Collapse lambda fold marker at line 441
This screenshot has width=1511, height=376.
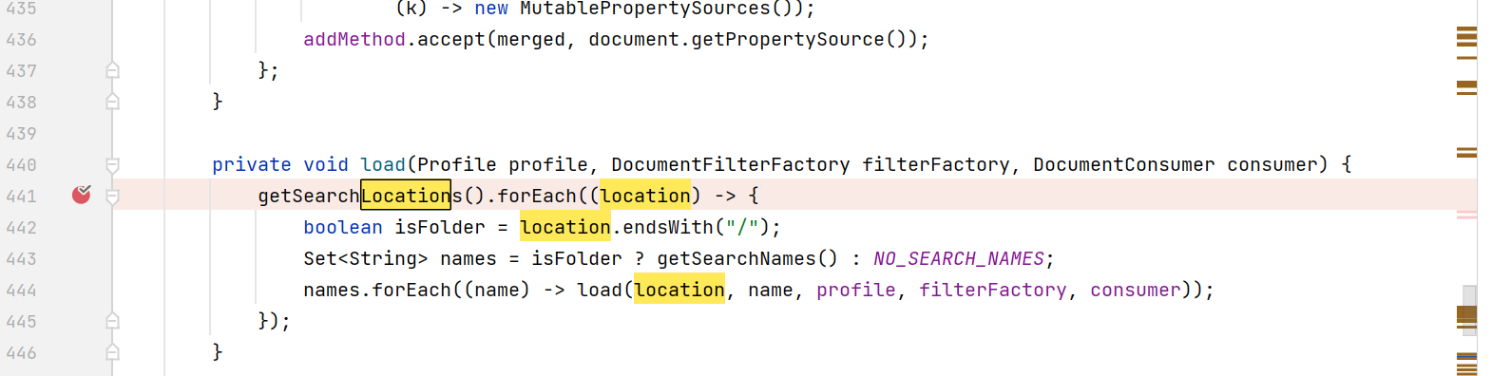point(112,197)
